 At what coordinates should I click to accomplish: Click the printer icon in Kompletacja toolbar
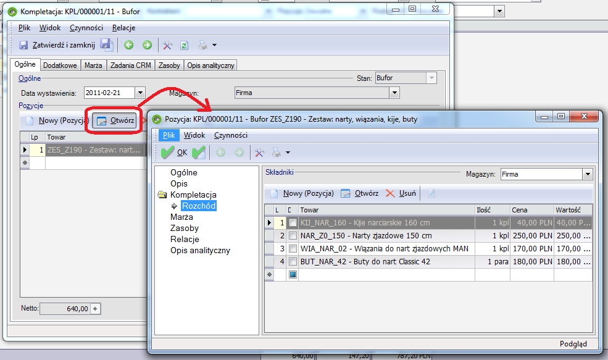point(203,45)
